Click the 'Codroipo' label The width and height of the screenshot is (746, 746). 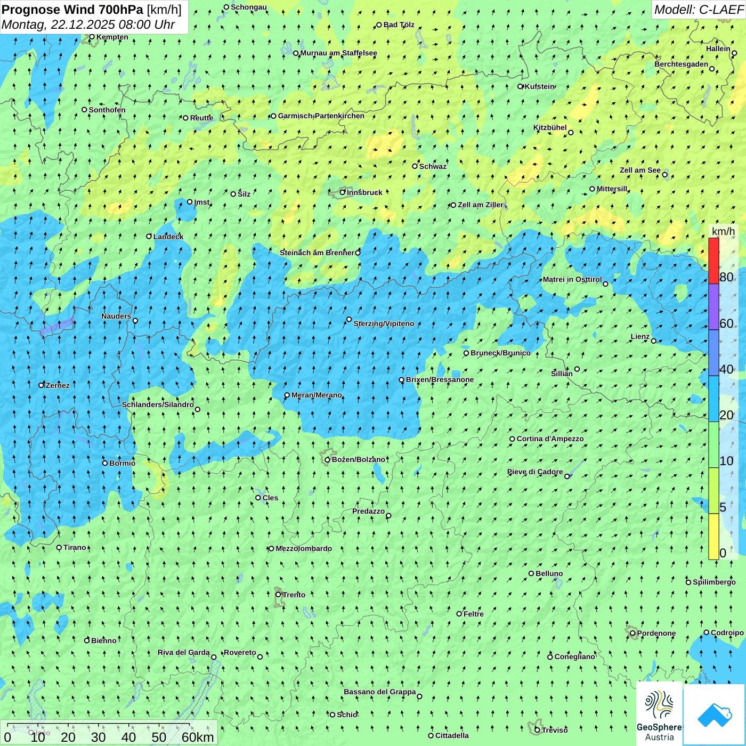point(727,633)
